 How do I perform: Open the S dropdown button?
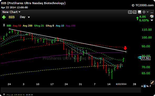(130, 12)
